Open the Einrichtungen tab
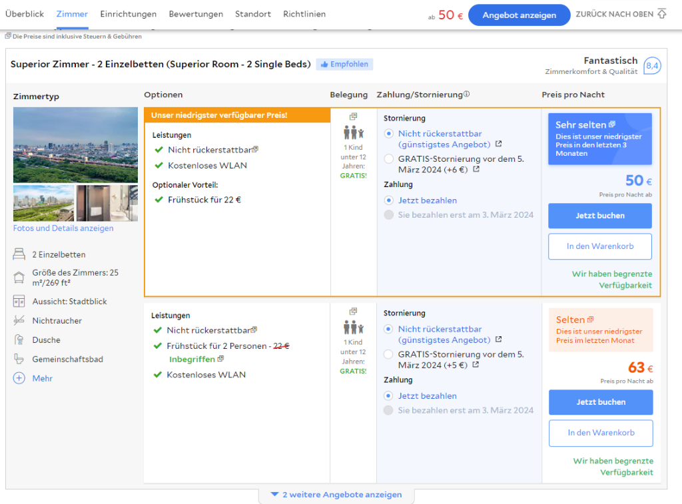This screenshot has width=682, height=504. [129, 14]
